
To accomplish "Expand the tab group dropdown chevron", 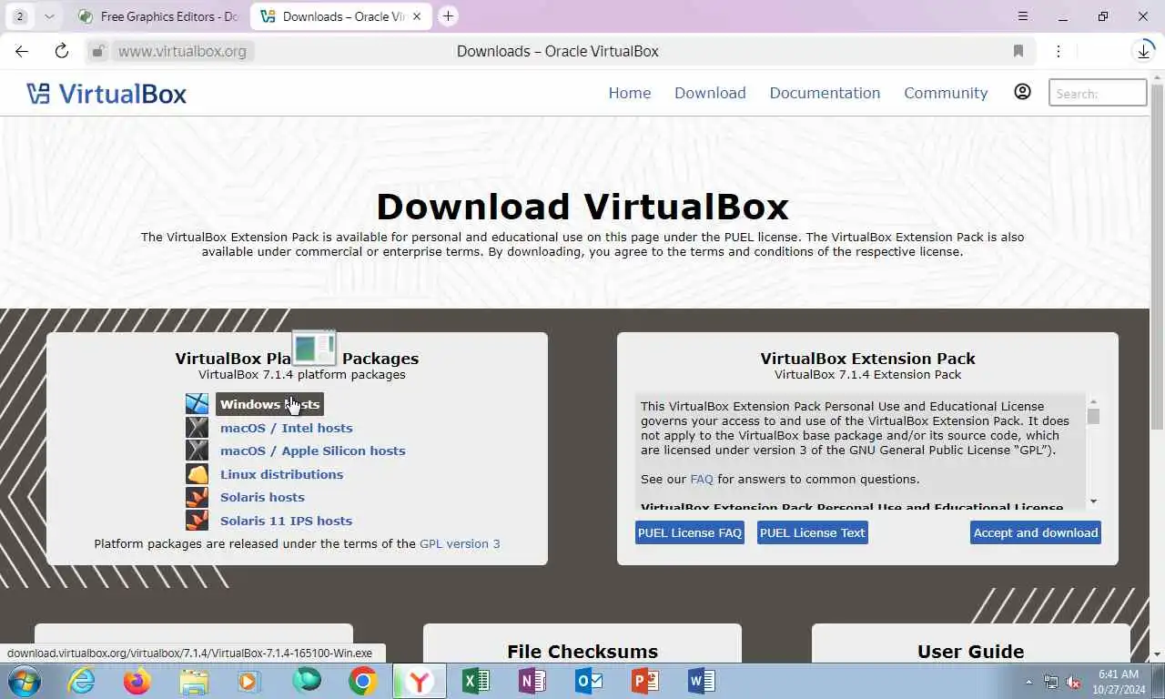I will coord(49,16).
